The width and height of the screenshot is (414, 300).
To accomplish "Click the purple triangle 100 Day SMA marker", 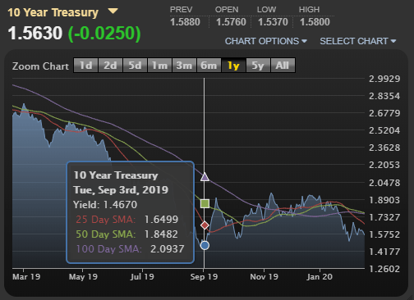I will (205, 177).
